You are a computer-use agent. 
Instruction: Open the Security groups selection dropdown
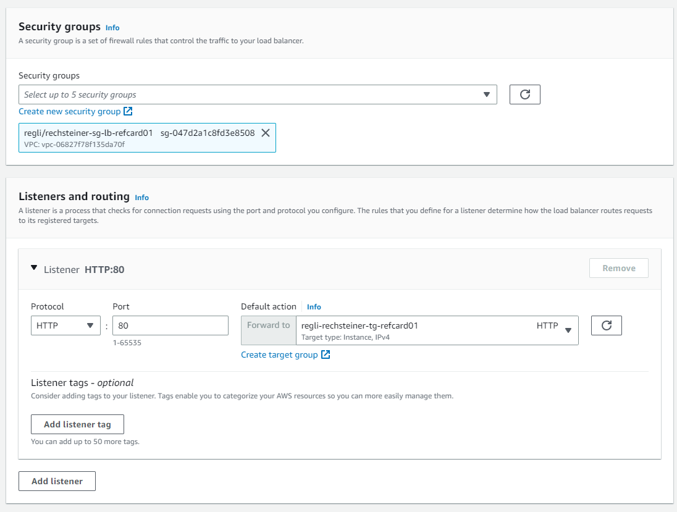coord(486,94)
